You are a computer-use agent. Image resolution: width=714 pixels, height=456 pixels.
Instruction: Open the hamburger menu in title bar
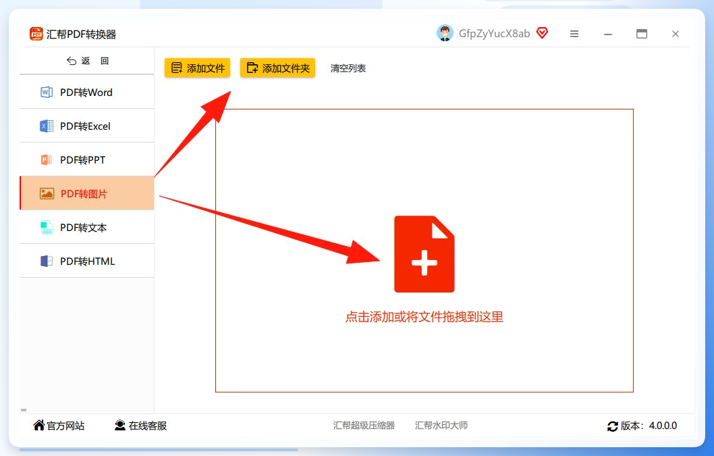tap(574, 34)
